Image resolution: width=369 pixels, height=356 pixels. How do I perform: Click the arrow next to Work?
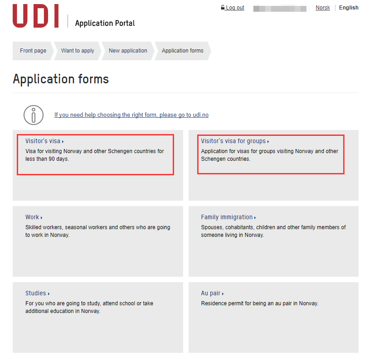coord(42,218)
